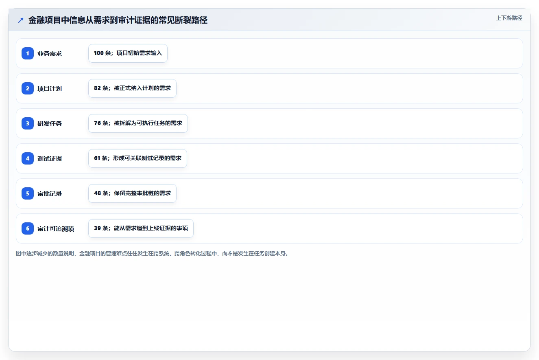Open the chip 61 条；形成可关联测试记录的需求

[x=137, y=158]
